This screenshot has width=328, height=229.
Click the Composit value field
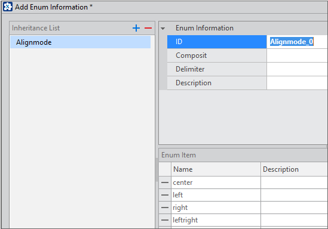pyautogui.click(x=297, y=55)
